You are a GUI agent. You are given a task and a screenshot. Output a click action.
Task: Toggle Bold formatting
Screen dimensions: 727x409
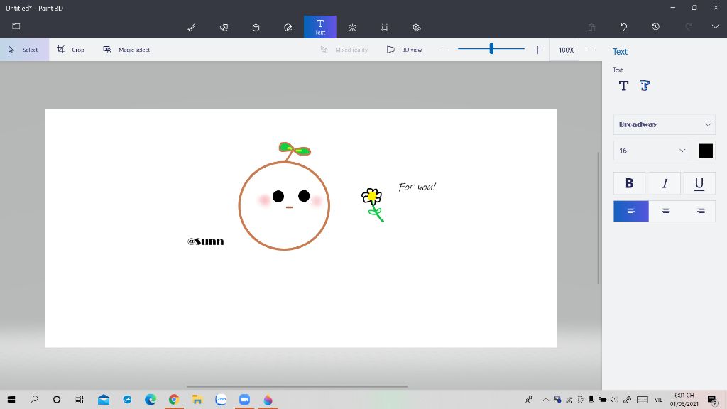pos(629,183)
